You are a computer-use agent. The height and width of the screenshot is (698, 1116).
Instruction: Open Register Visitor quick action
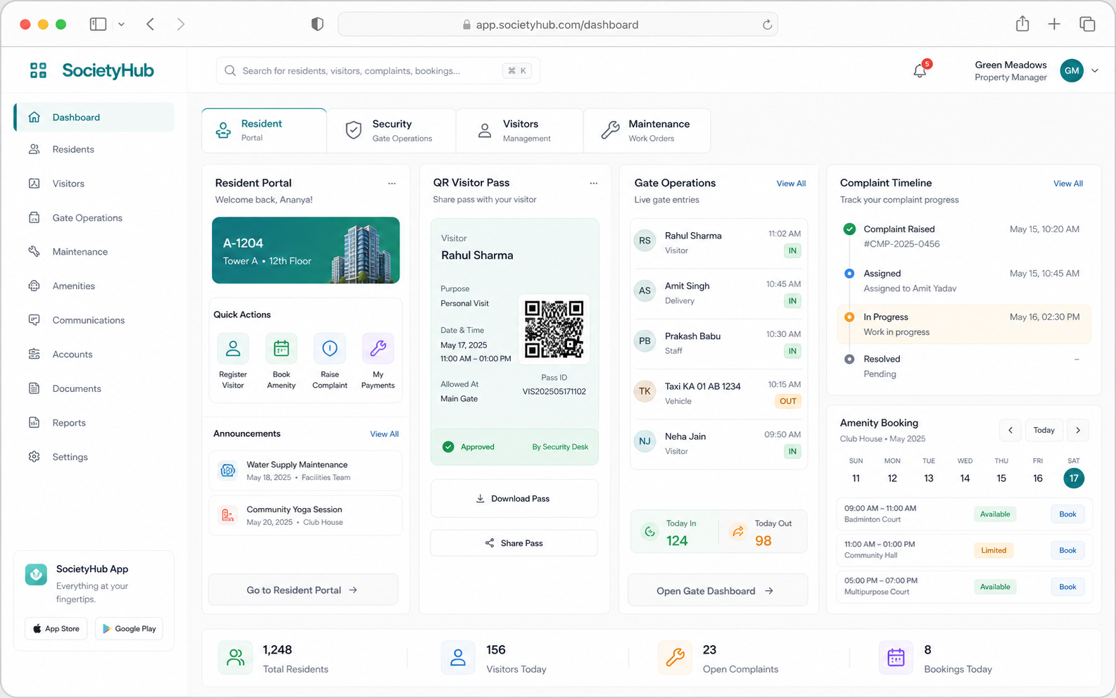[x=233, y=361]
